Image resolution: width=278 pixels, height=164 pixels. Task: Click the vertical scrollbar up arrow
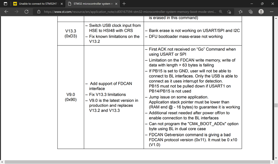[276, 18]
